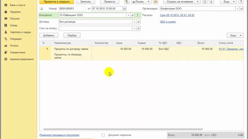Open Реквизиты продавца и покупателя link
The image size is (248, 139).
(x=59, y=135)
